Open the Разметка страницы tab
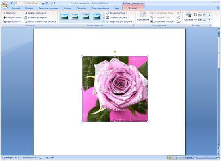Viewport: 221px width, 161px height. pos(49,8)
